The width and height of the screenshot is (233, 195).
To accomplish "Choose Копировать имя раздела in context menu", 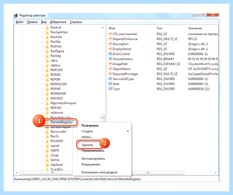I will click(x=99, y=172).
